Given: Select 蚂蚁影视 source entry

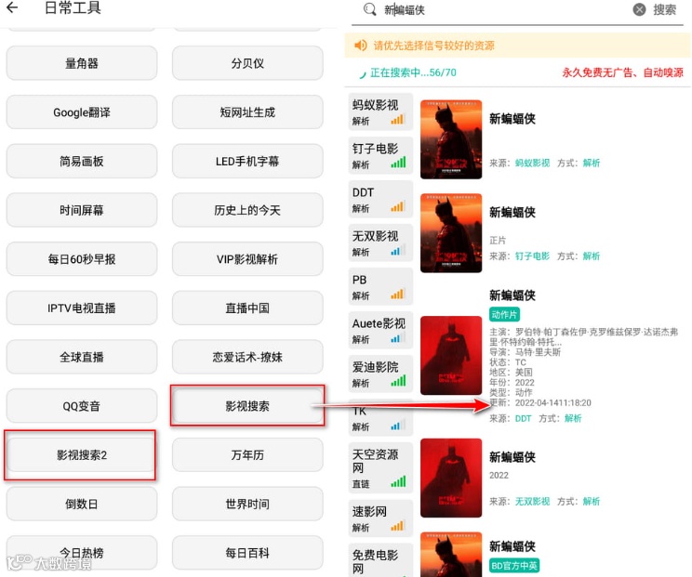Looking at the screenshot, I should [380, 111].
